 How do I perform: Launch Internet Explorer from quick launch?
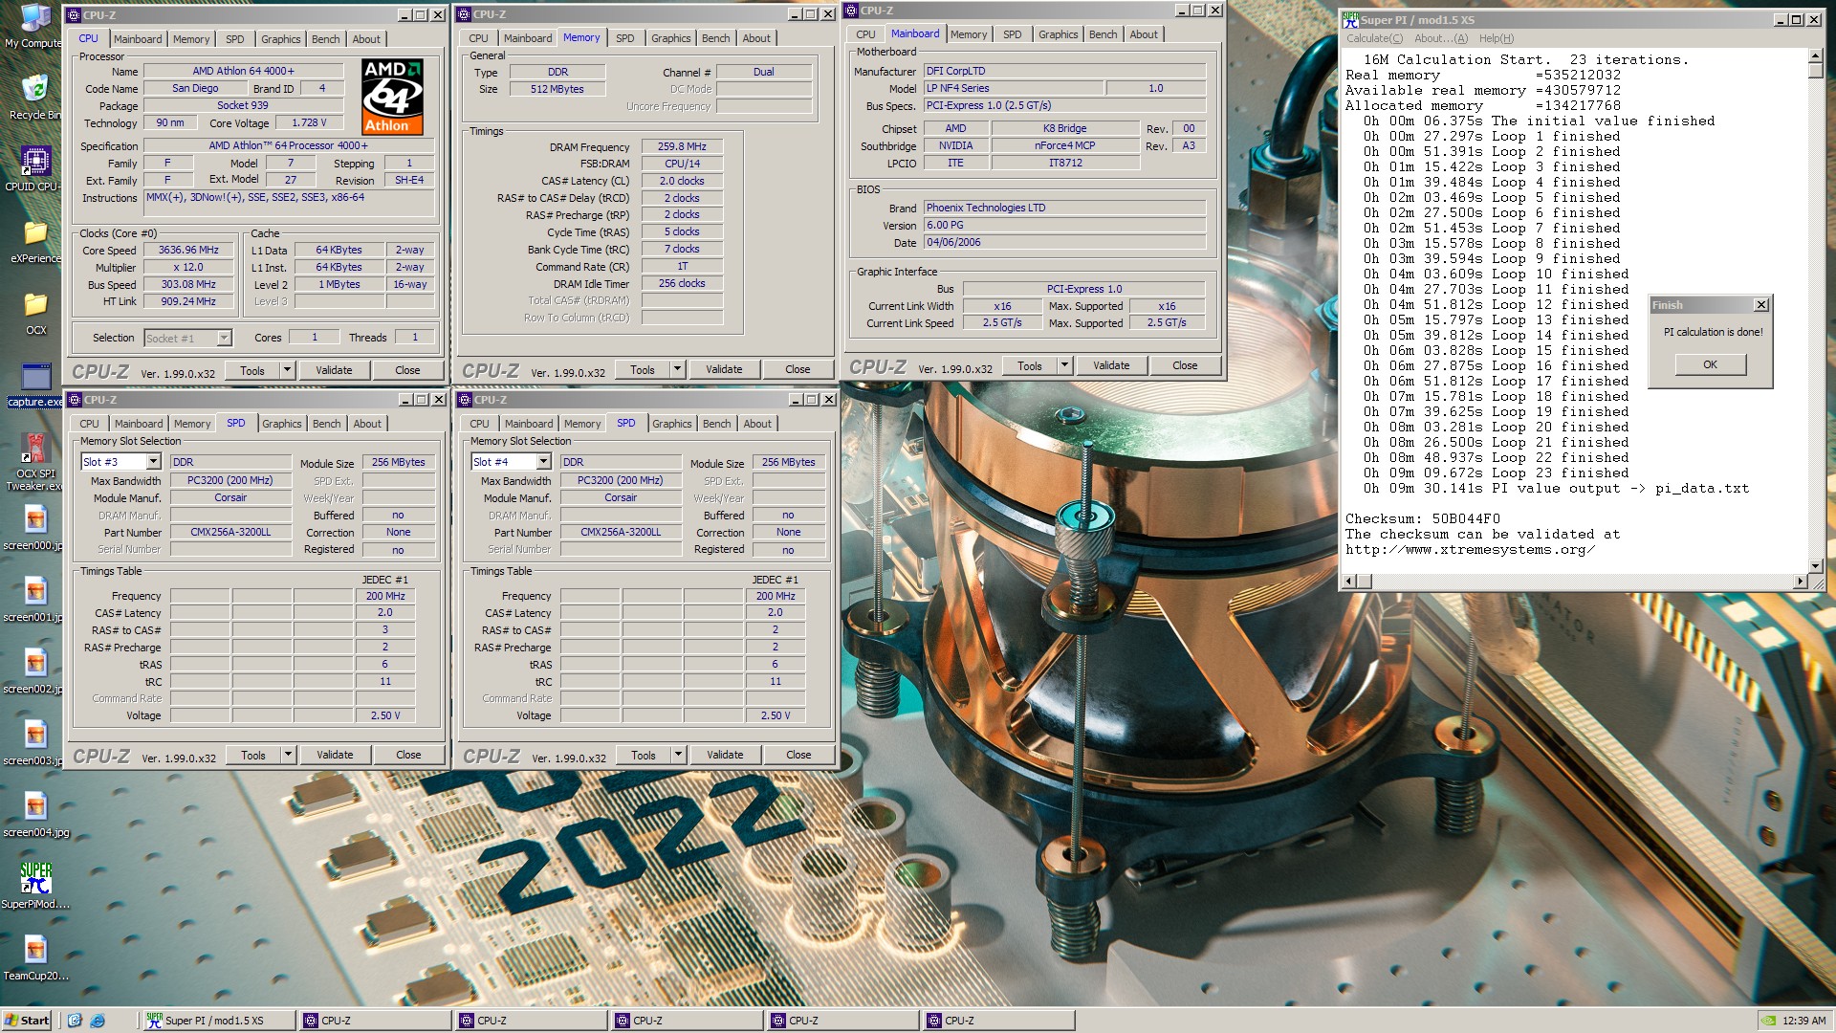tap(98, 1021)
